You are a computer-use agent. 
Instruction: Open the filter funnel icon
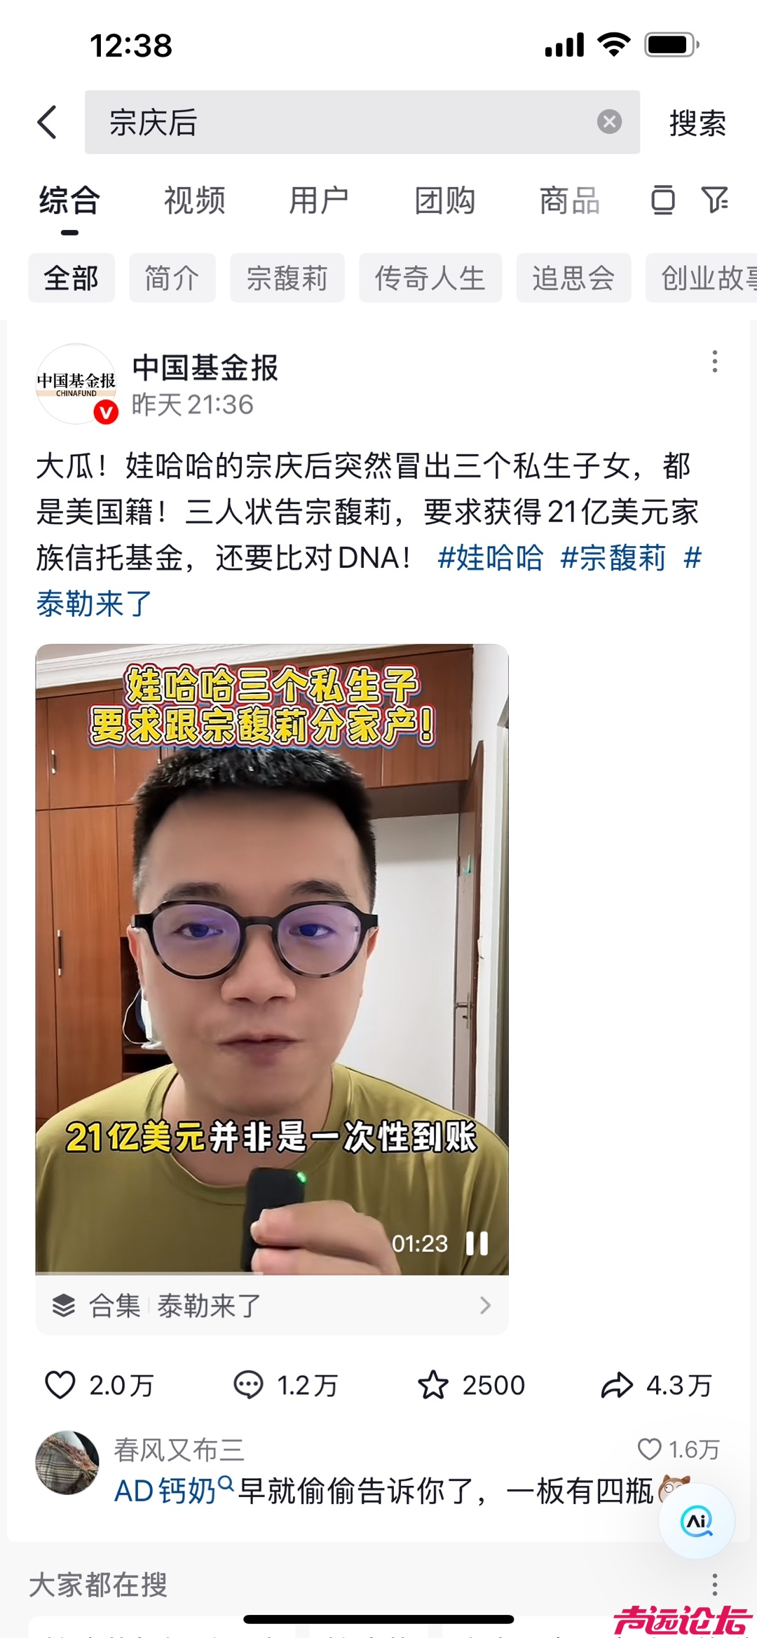coord(715,200)
